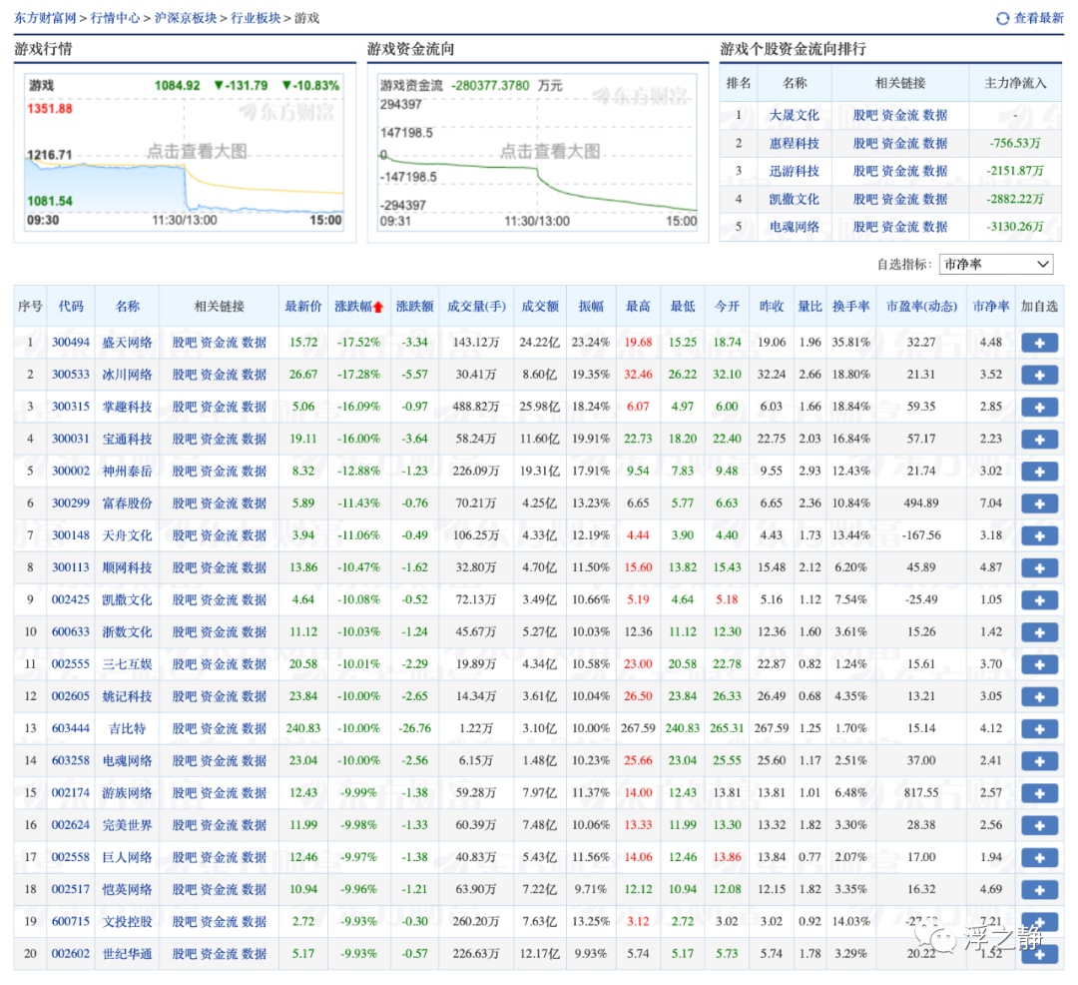Open 世纪华通 stock name link
Image resolution: width=1078 pixels, height=985 pixels.
(127, 954)
